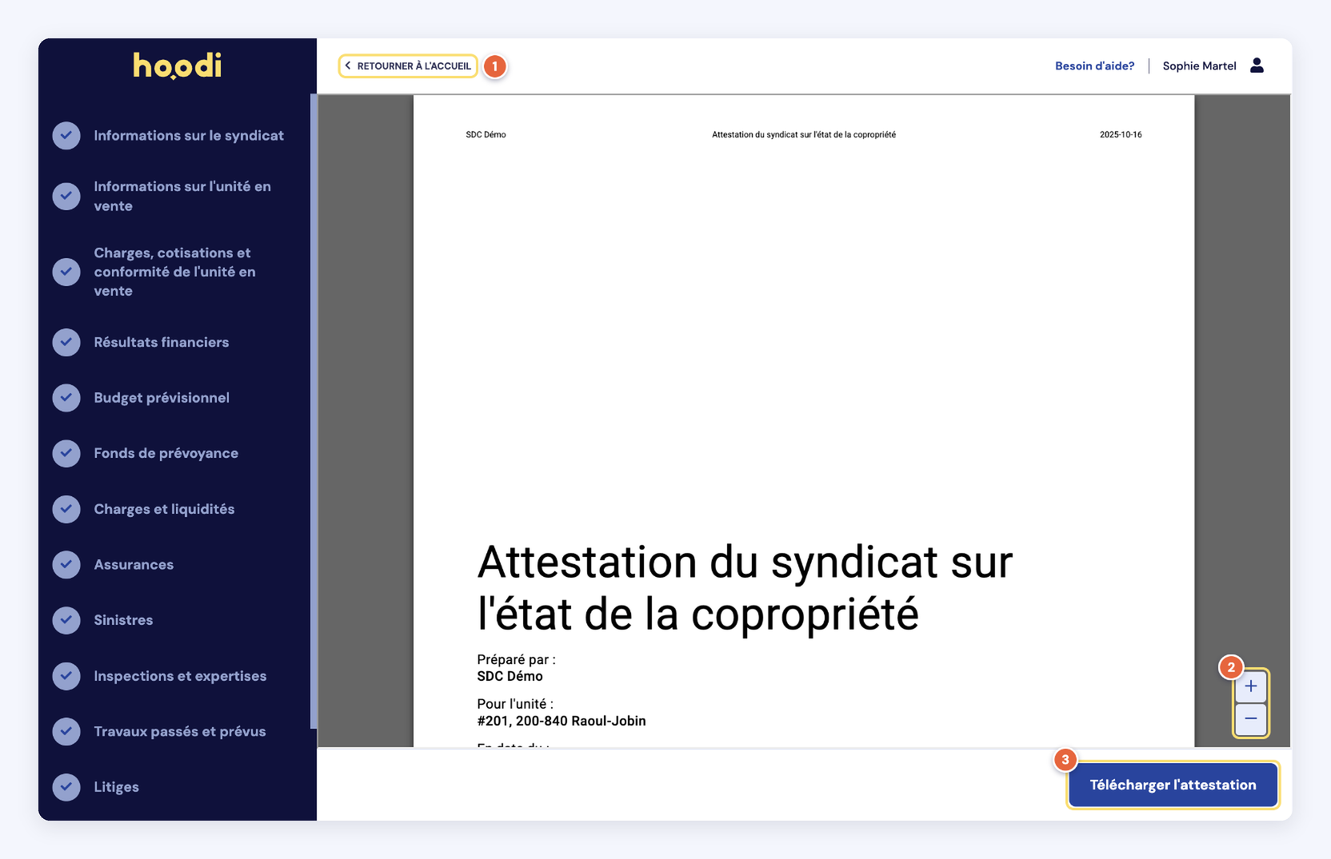Click checkmark beside Informations sur le syndicat
This screenshot has width=1331, height=859.
coord(66,136)
